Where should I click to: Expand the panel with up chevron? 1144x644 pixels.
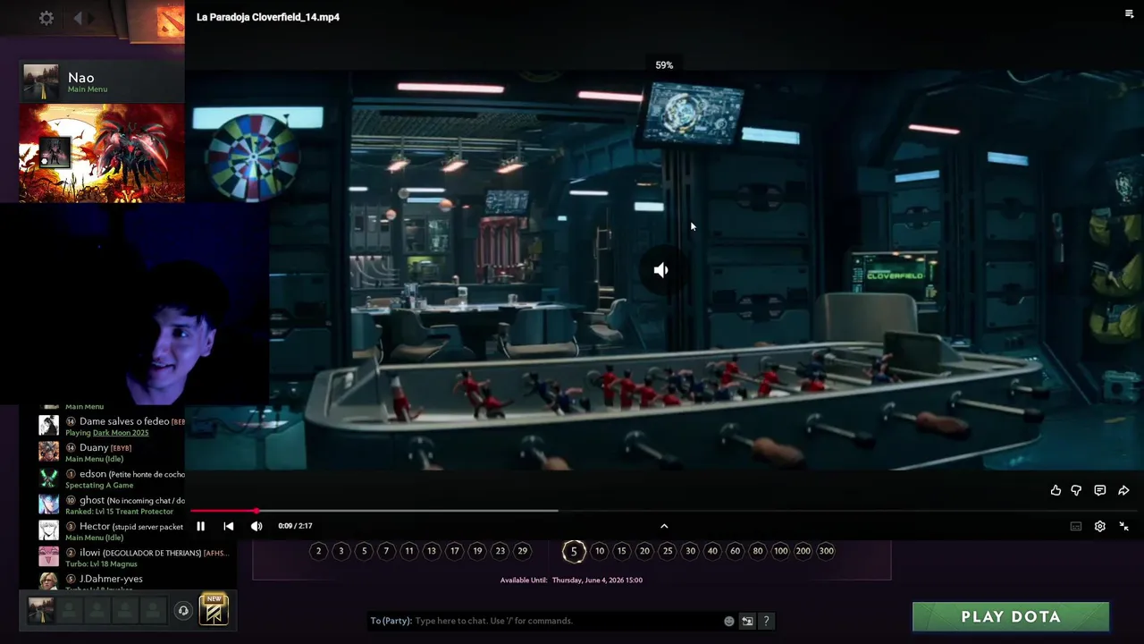click(664, 526)
